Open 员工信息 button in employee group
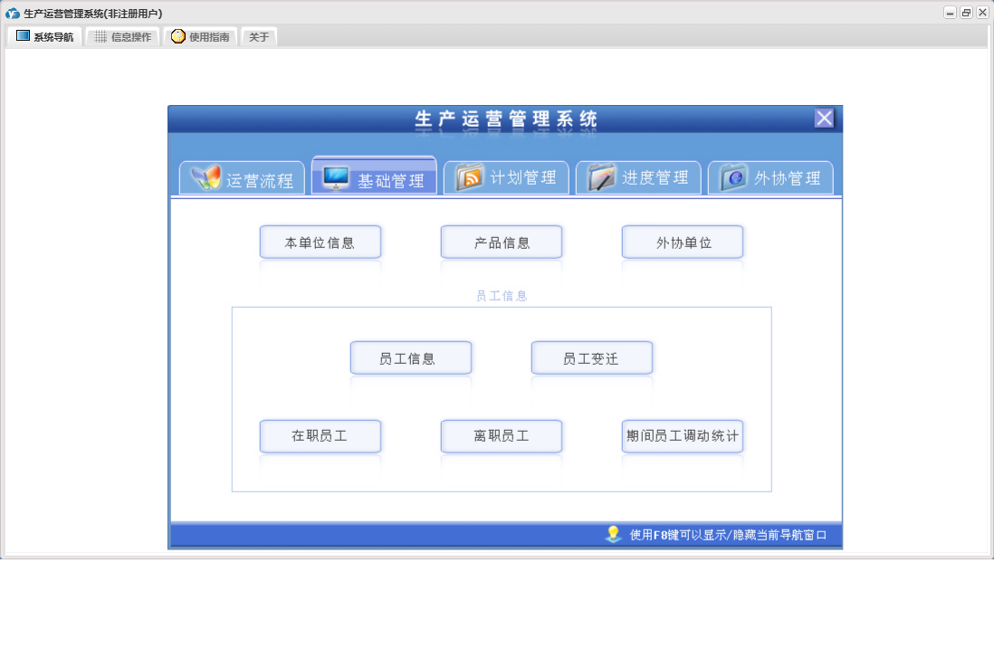Image resolution: width=994 pixels, height=648 pixels. pos(411,358)
